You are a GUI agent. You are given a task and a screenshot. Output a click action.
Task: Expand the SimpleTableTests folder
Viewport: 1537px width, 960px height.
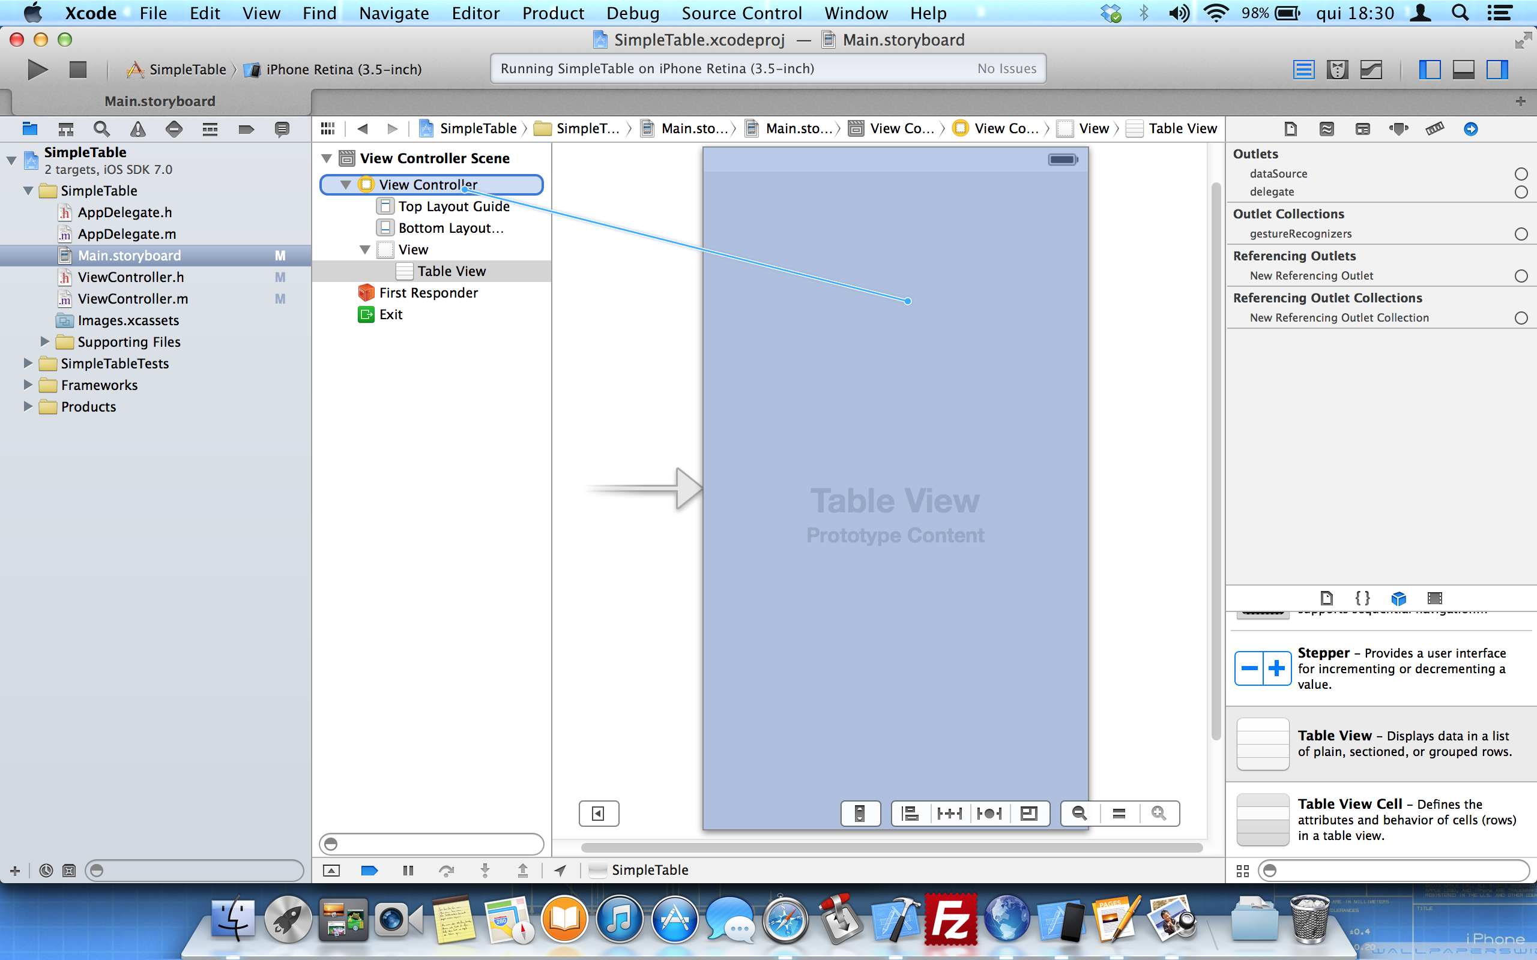pyautogui.click(x=27, y=363)
